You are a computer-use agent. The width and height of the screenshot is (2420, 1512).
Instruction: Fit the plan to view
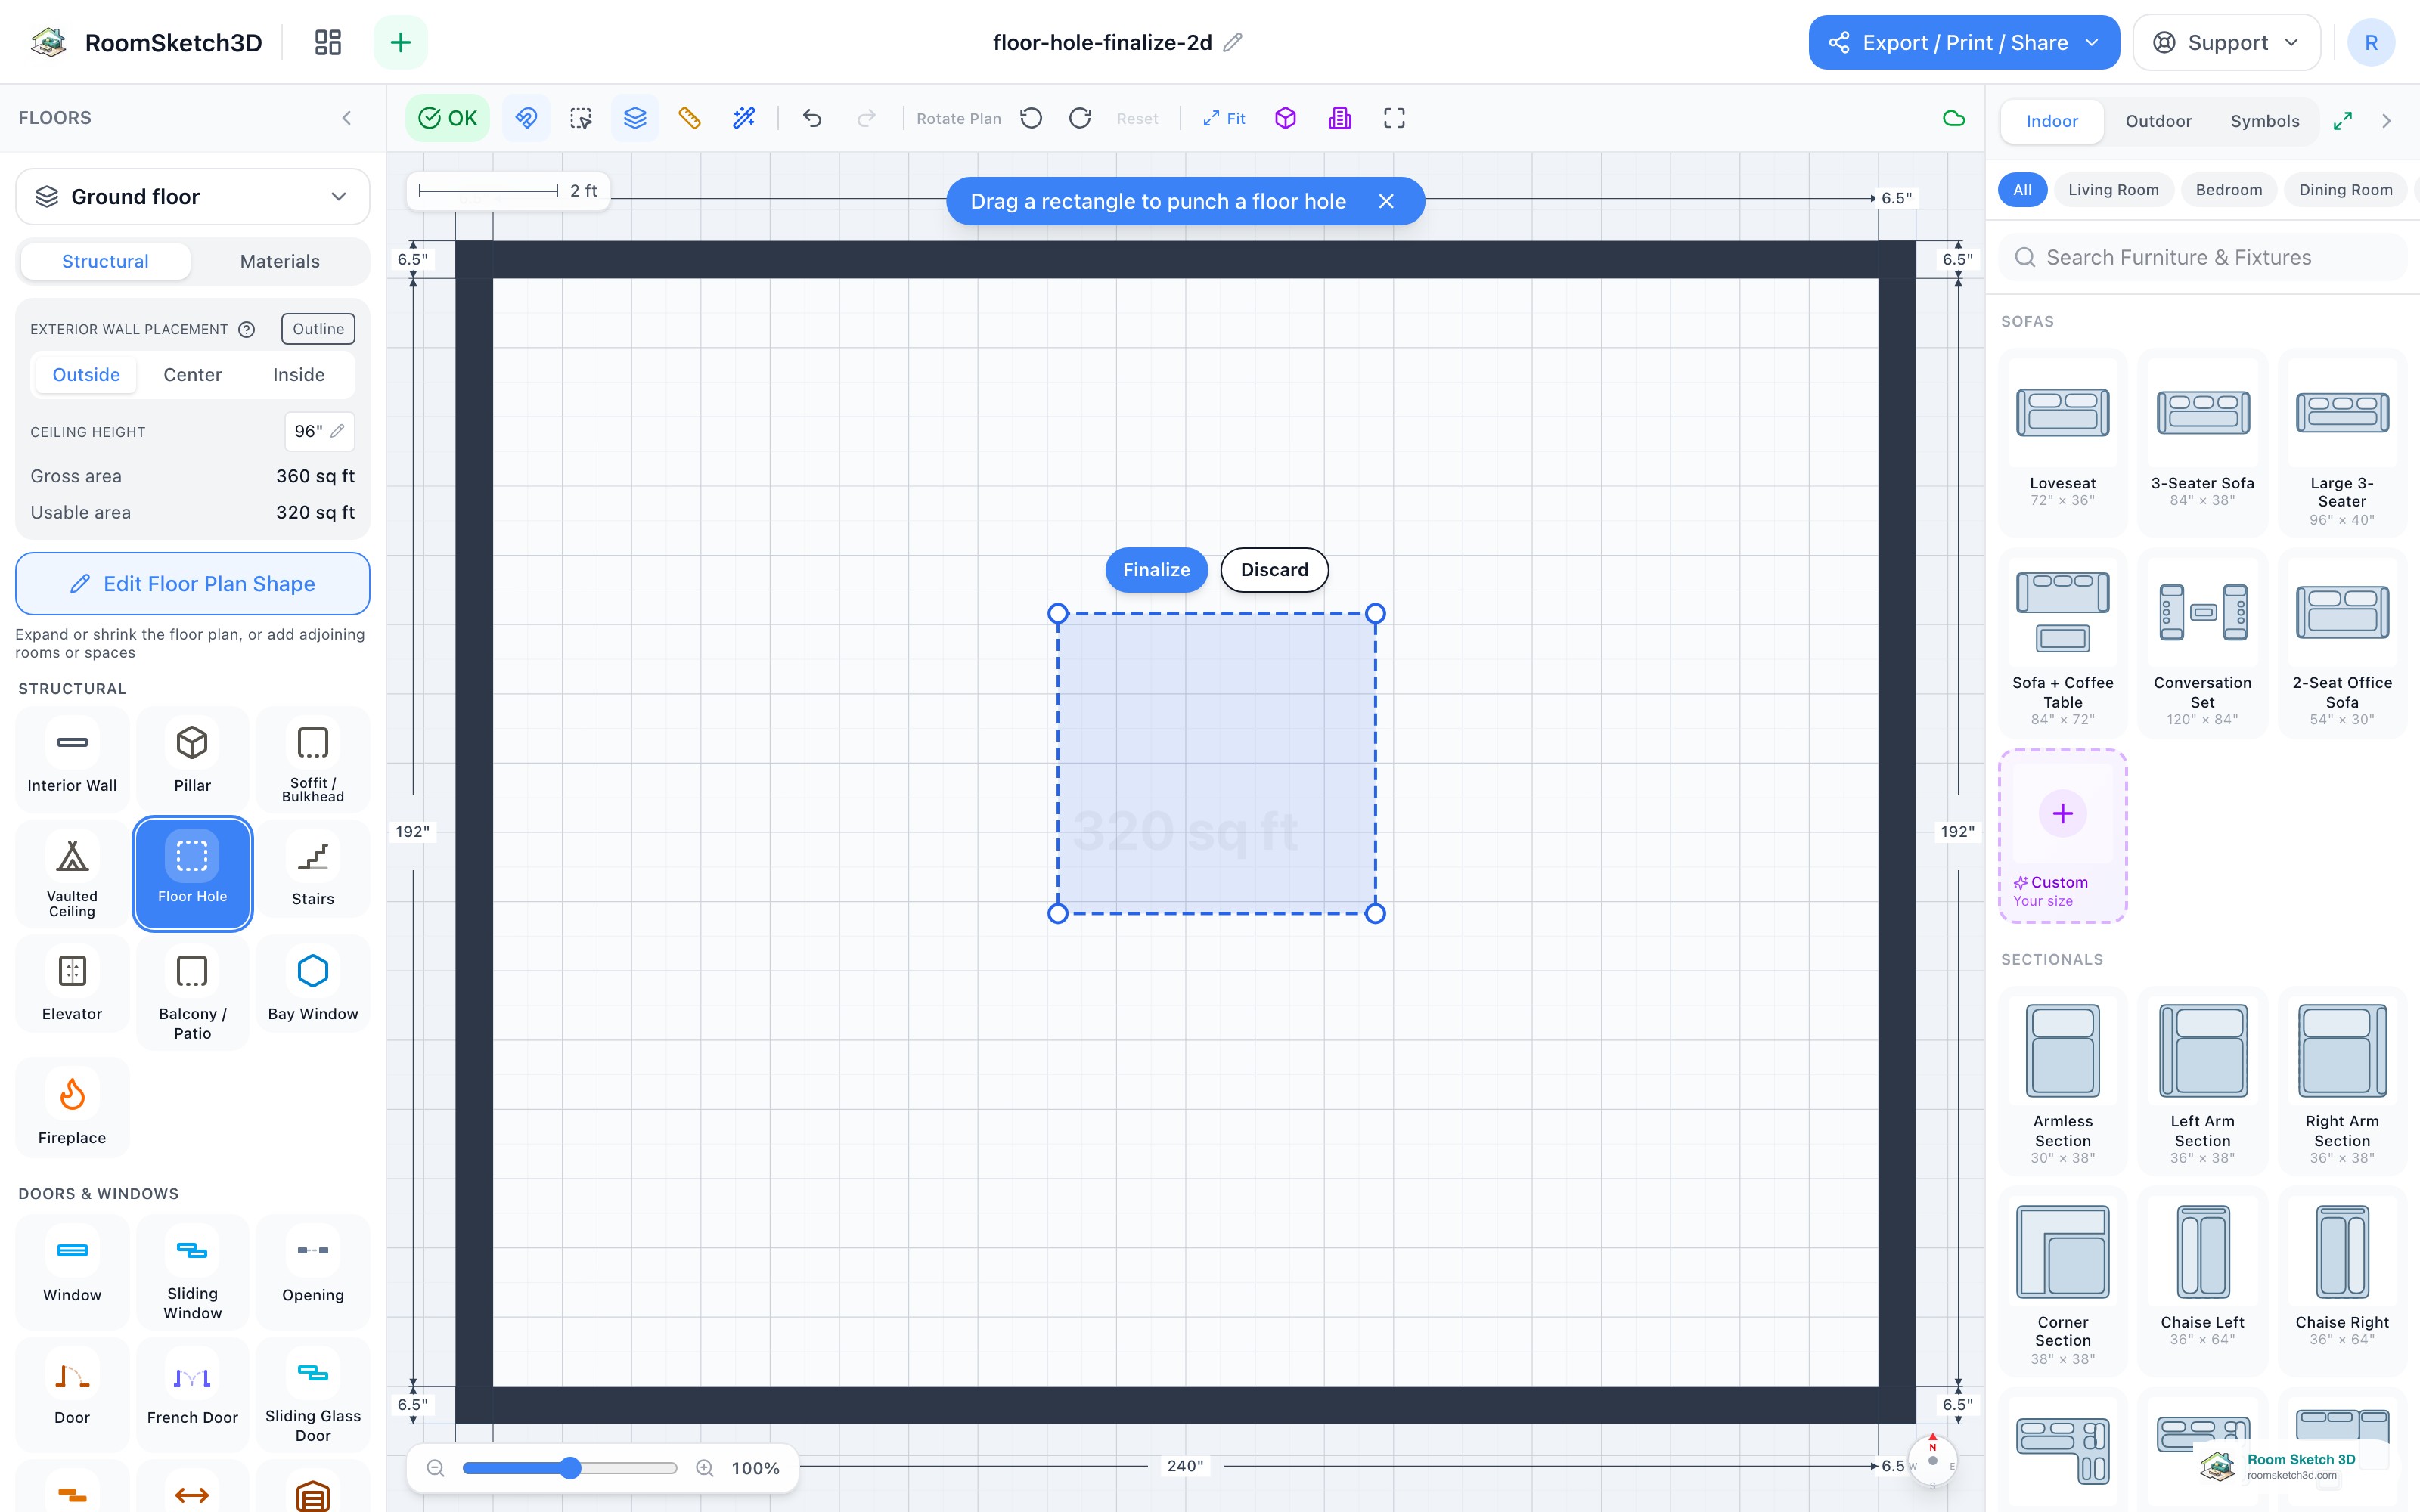(1224, 118)
